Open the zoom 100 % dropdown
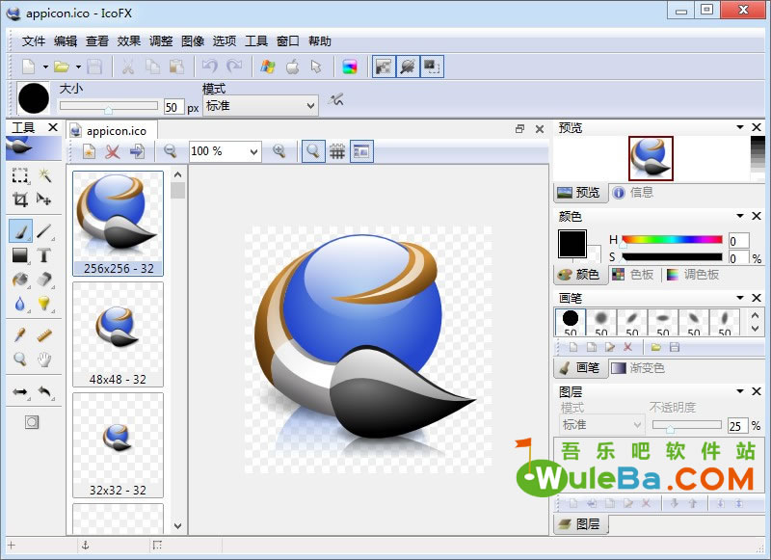Viewport: 771px width, 560px height. point(253,151)
